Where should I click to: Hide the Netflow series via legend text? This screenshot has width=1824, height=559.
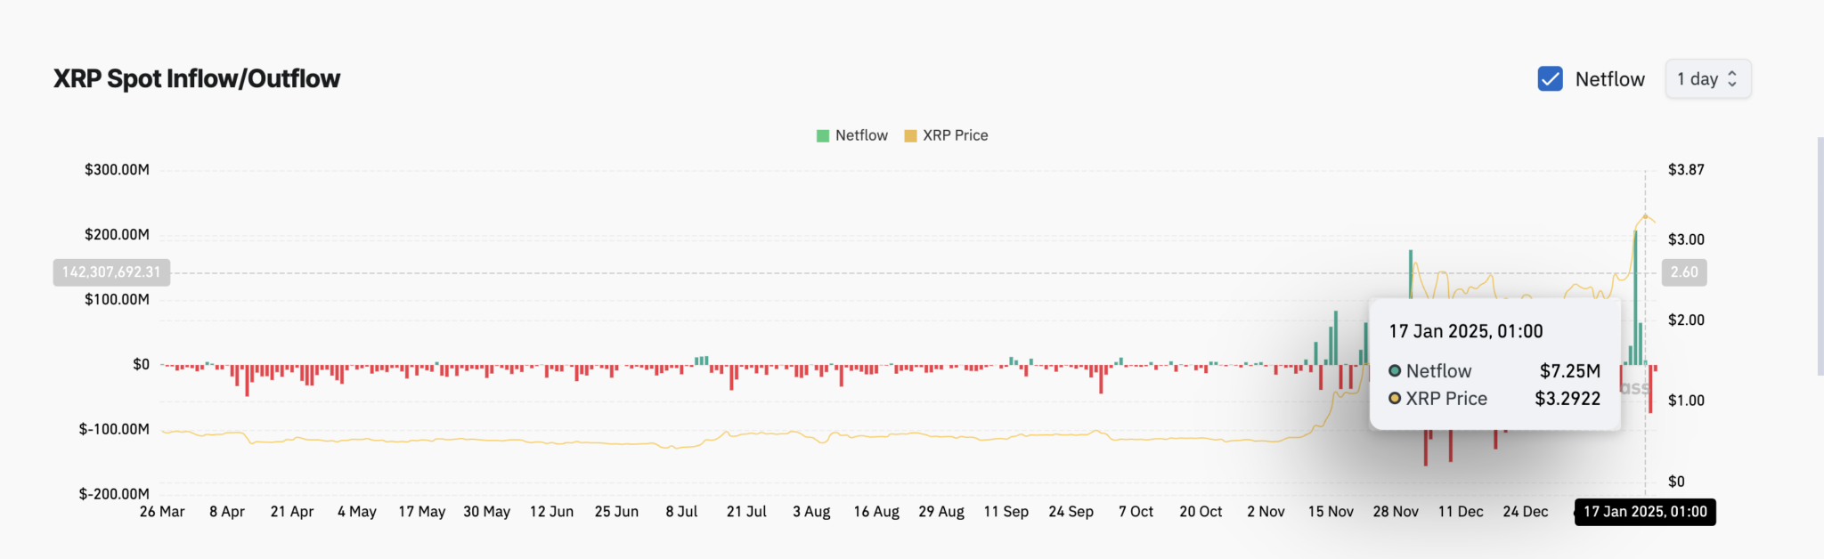coord(861,136)
